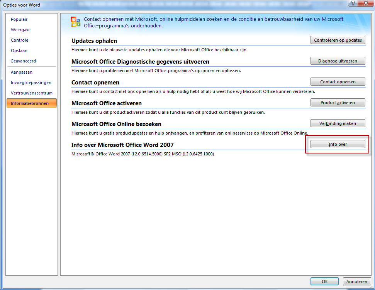
Task: Select the Populair category
Action: point(19,19)
